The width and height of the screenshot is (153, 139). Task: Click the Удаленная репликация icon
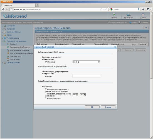pyautogui.click(x=8, y=50)
